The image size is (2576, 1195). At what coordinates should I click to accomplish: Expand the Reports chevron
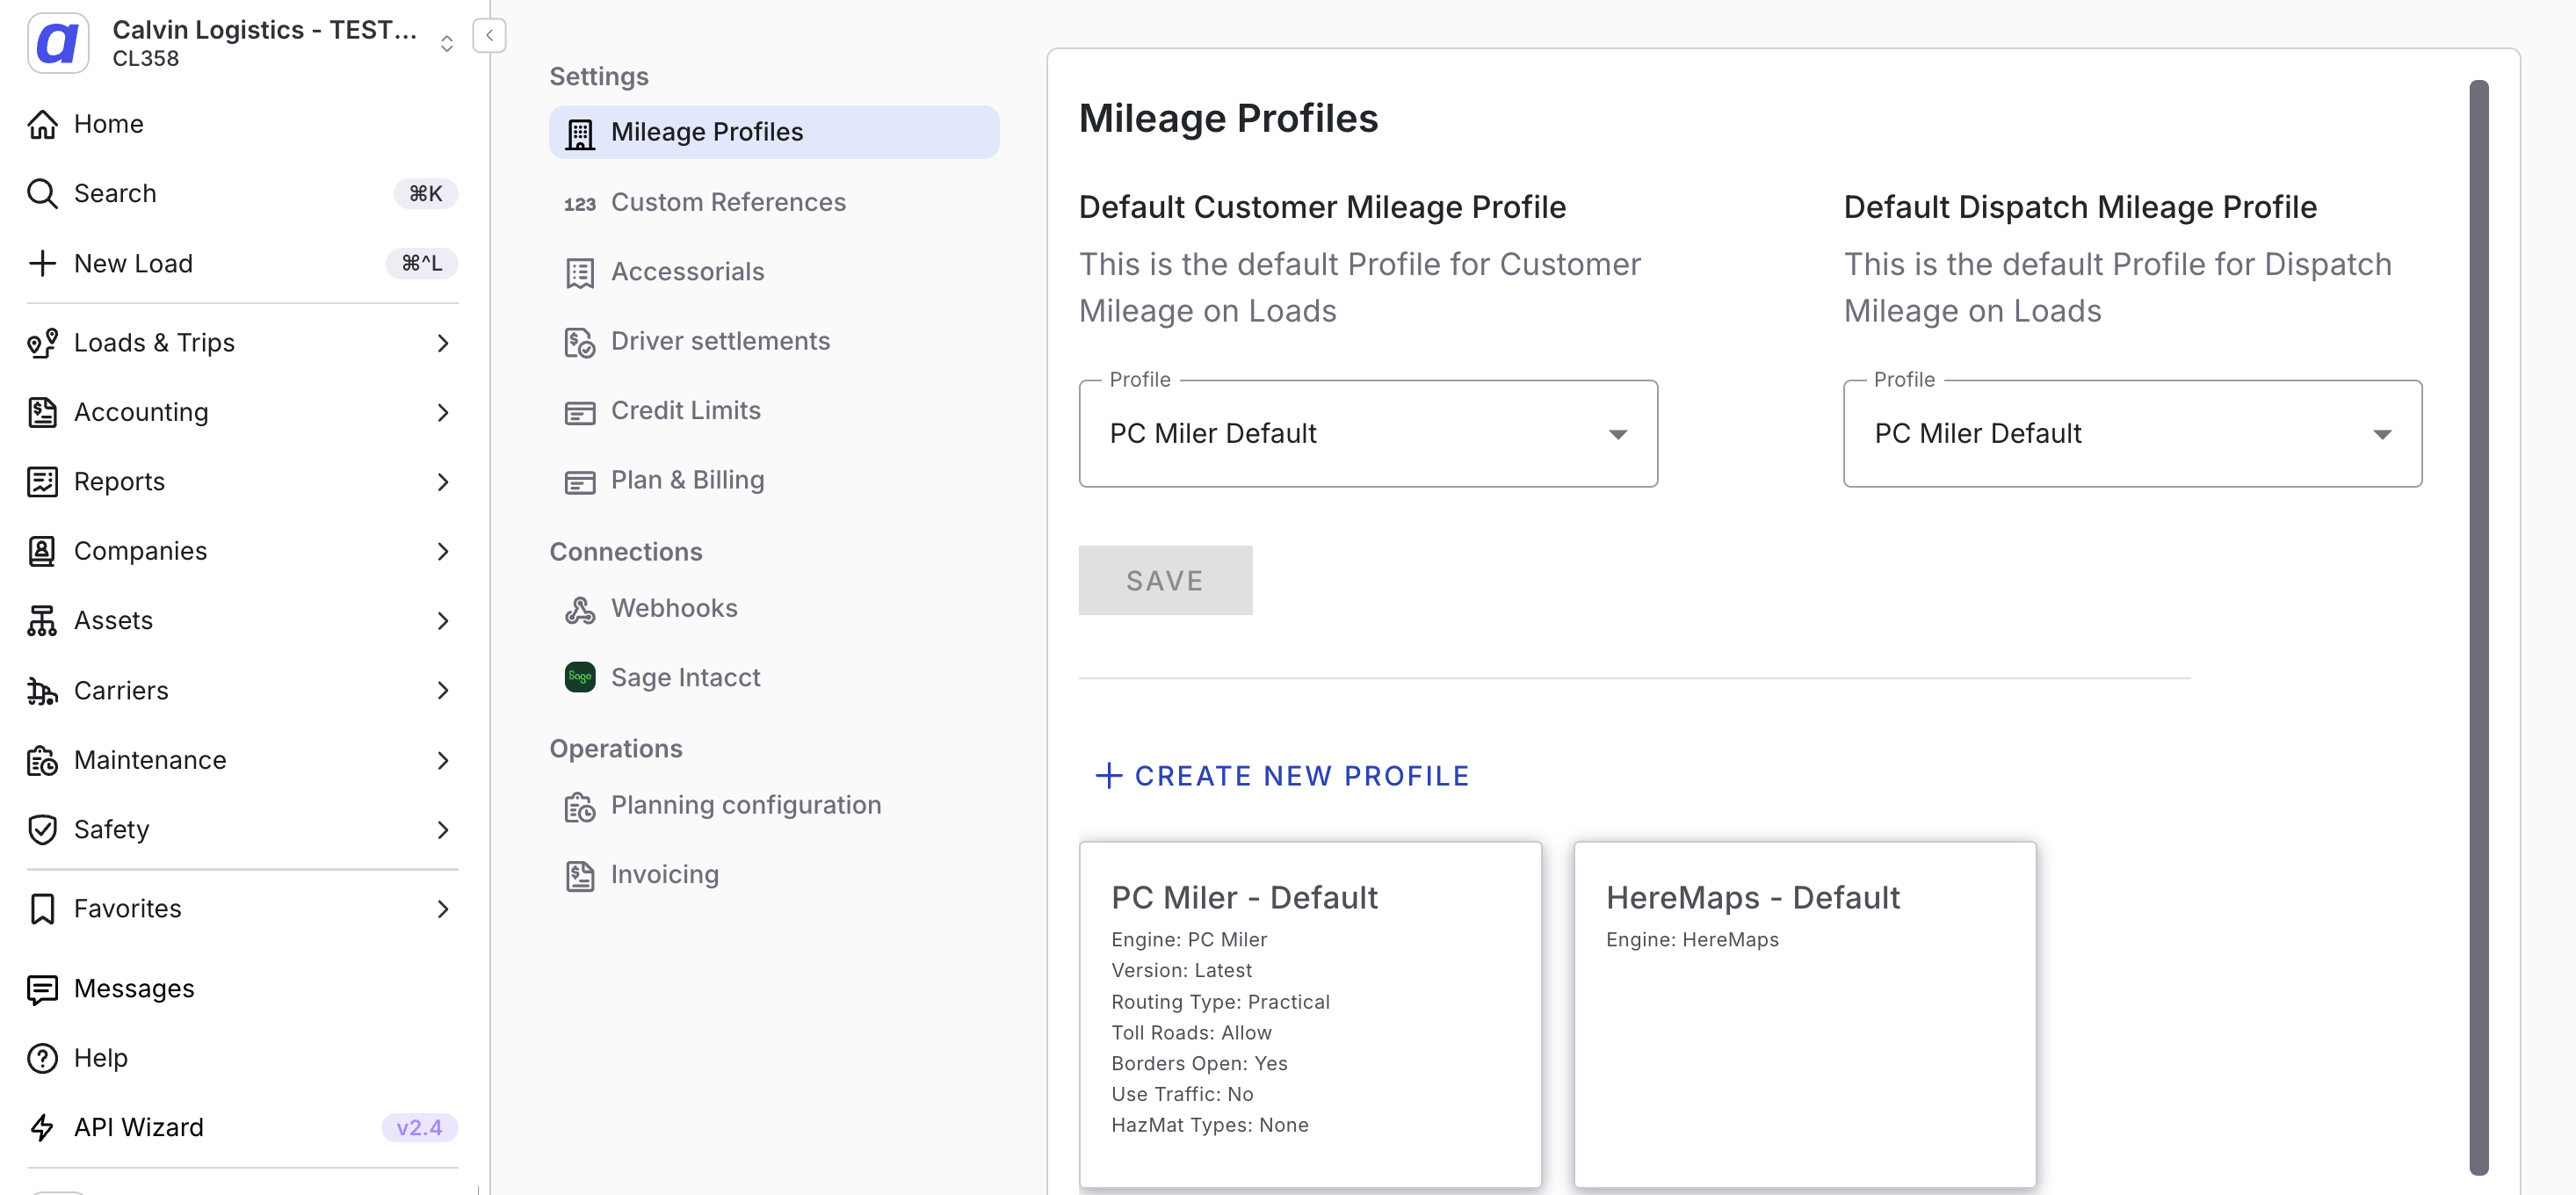tap(443, 482)
